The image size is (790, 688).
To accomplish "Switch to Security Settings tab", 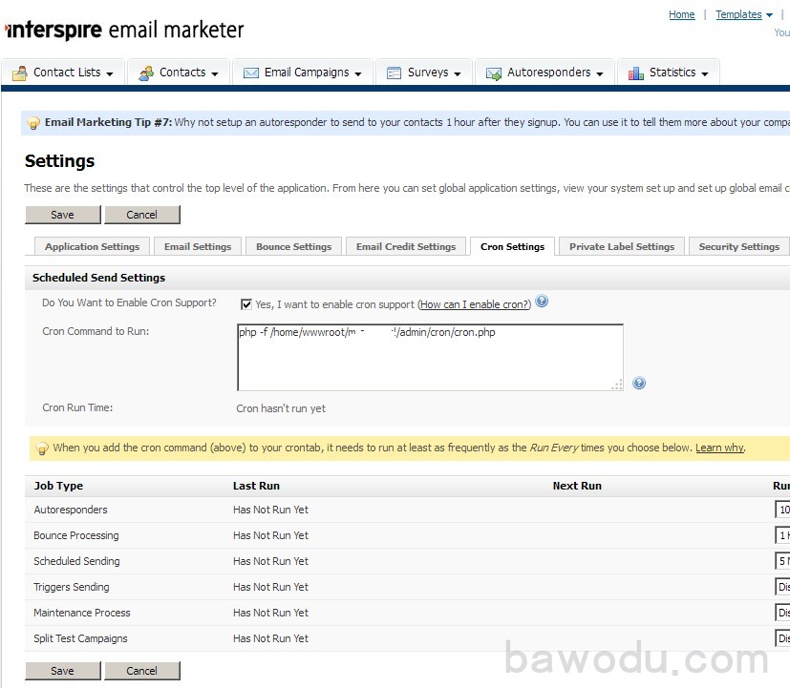I will (738, 246).
